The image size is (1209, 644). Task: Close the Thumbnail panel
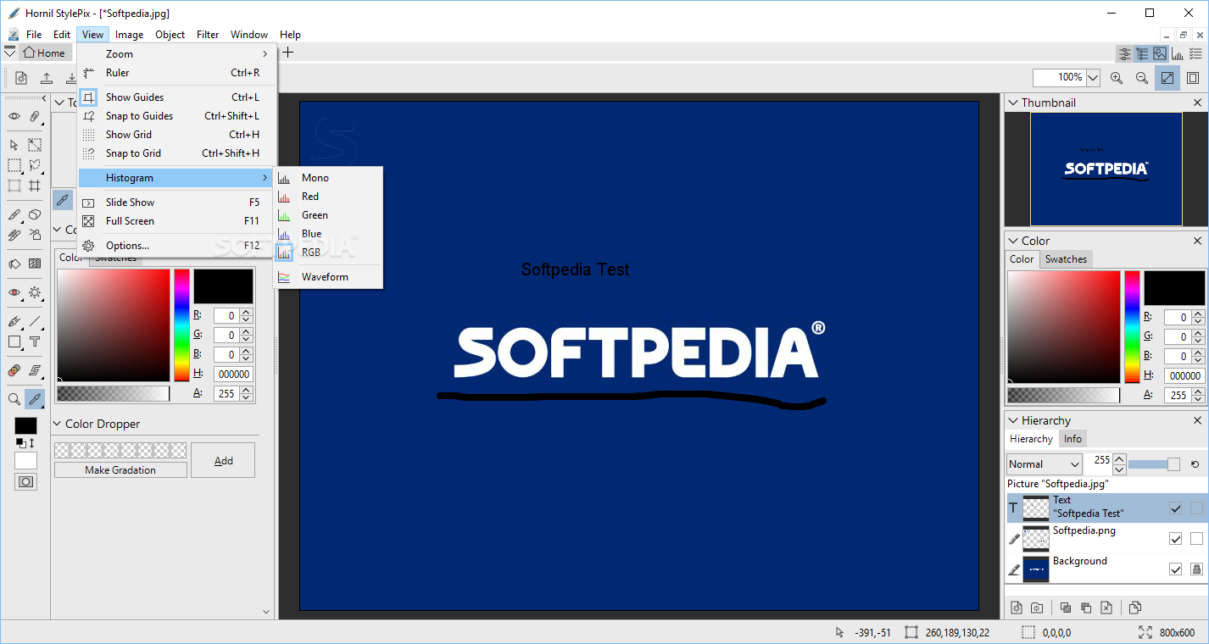pos(1197,103)
